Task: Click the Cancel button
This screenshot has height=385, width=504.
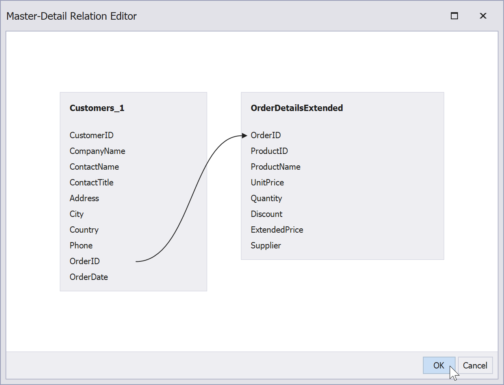Action: tap(475, 365)
